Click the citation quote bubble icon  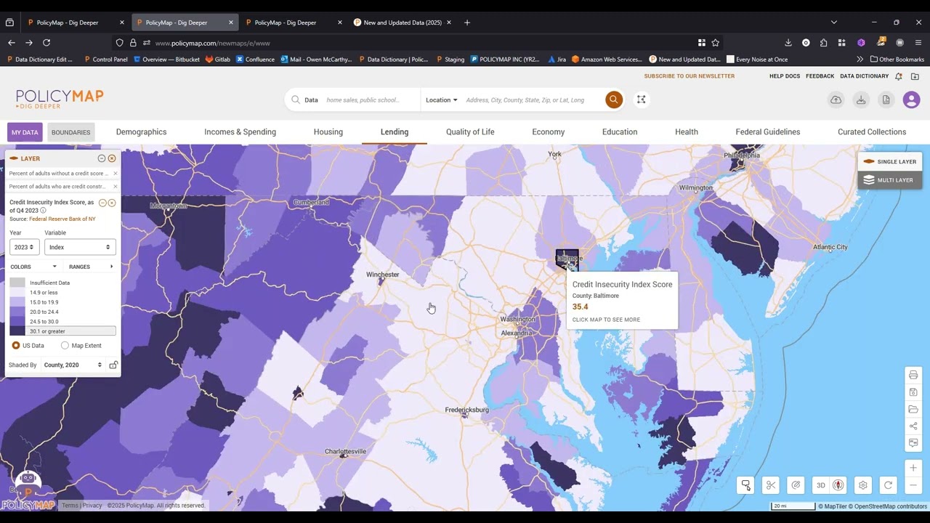pyautogui.click(x=913, y=442)
